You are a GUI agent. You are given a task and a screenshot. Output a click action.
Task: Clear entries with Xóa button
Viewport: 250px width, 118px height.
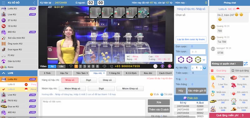pos(159,102)
